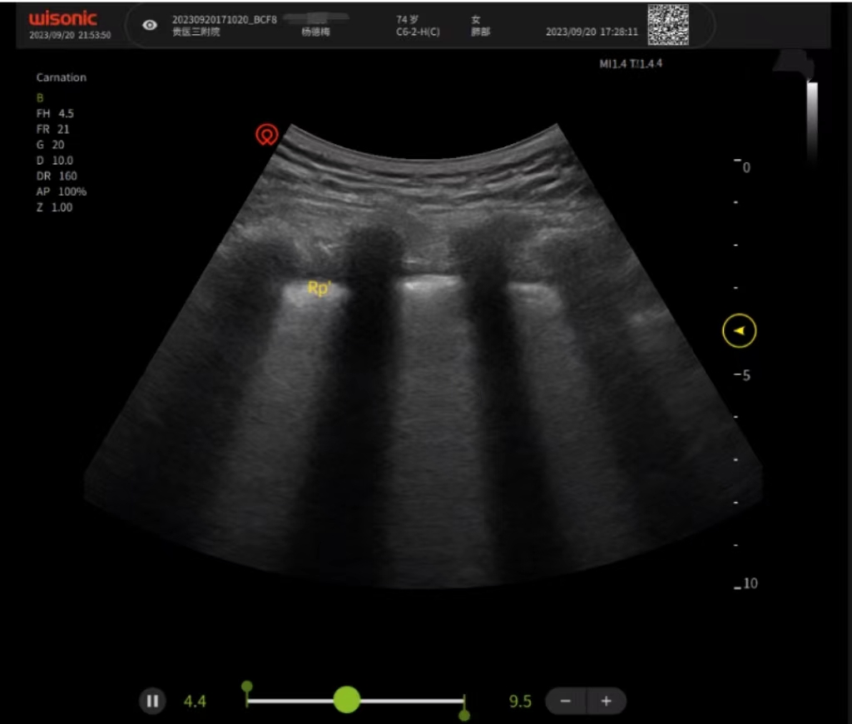Screen dimensions: 852x724
Task: Pause the cine loop playback
Action: [x=152, y=701]
